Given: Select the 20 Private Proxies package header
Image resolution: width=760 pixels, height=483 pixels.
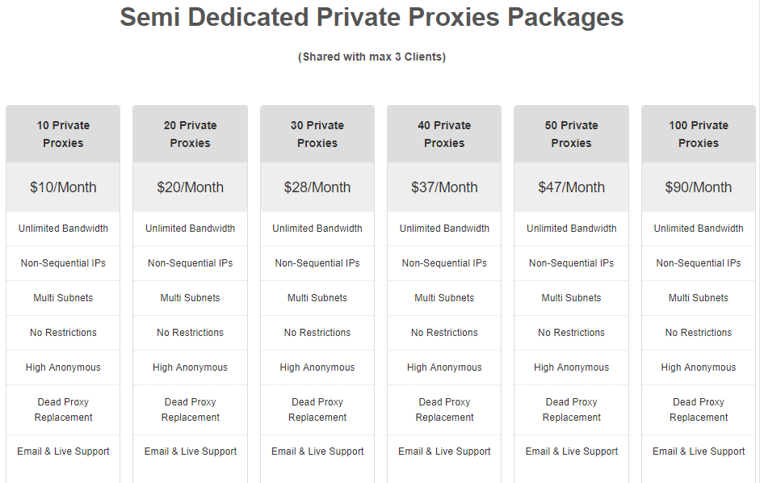Looking at the screenshot, I should click(190, 134).
